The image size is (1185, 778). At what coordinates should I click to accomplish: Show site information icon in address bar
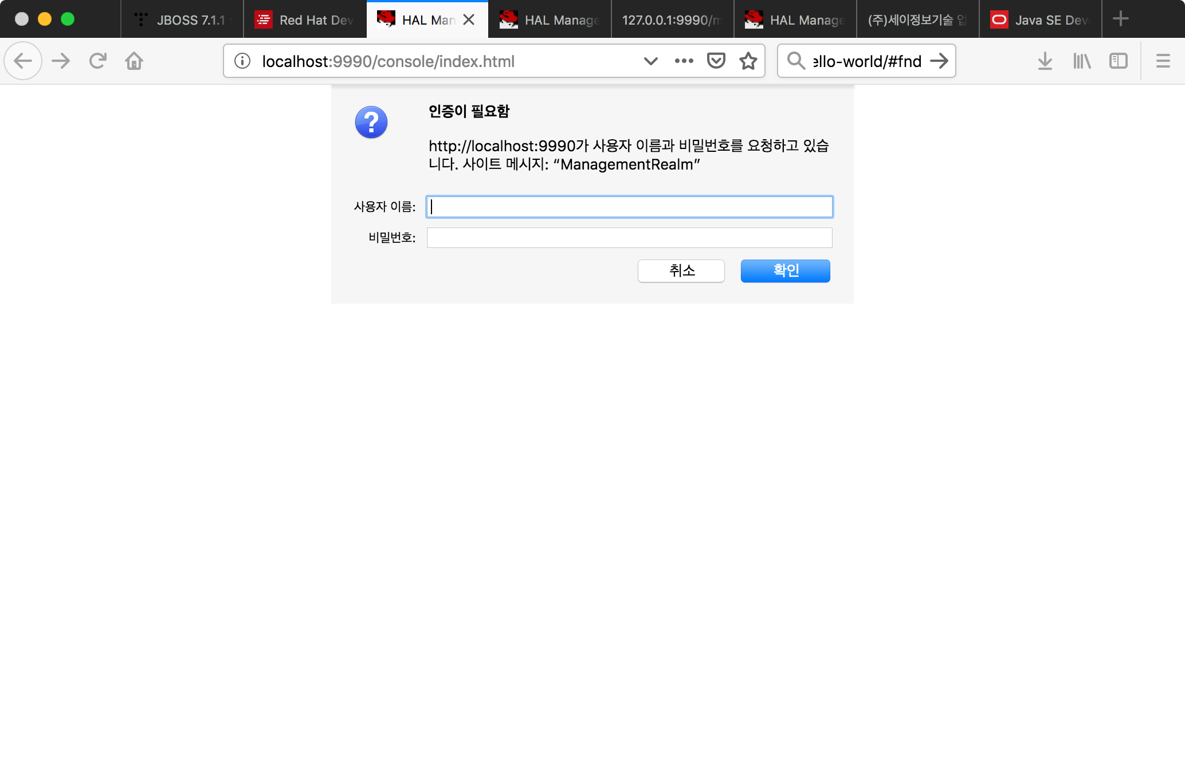pyautogui.click(x=242, y=61)
